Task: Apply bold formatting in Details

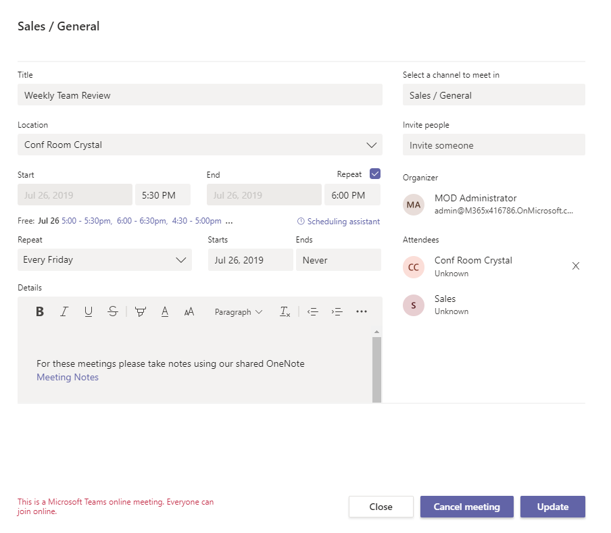Action: tap(40, 311)
